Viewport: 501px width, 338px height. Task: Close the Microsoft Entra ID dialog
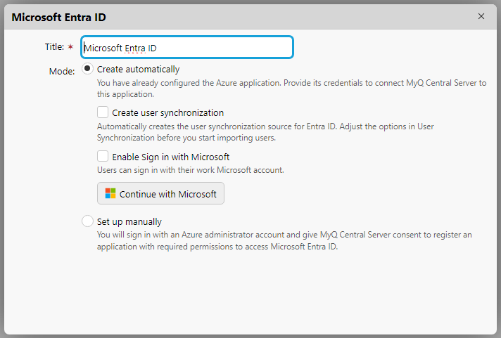(x=481, y=16)
